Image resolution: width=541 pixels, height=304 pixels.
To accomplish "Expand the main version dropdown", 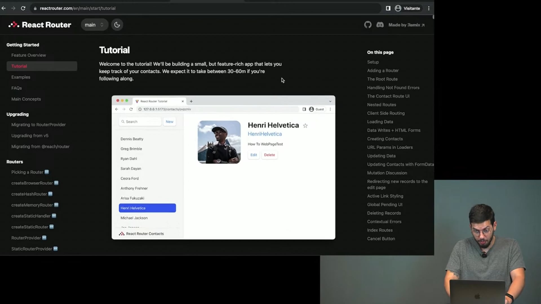I will tap(94, 25).
